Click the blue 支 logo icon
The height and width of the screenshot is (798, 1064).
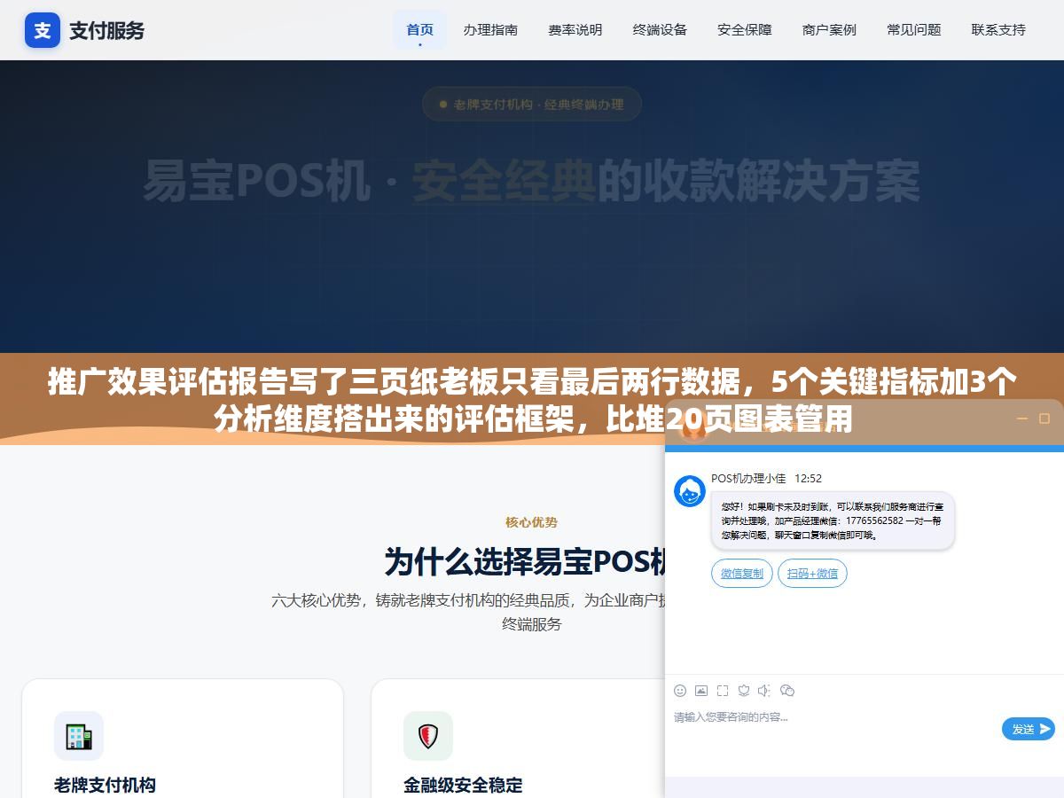coord(43,30)
